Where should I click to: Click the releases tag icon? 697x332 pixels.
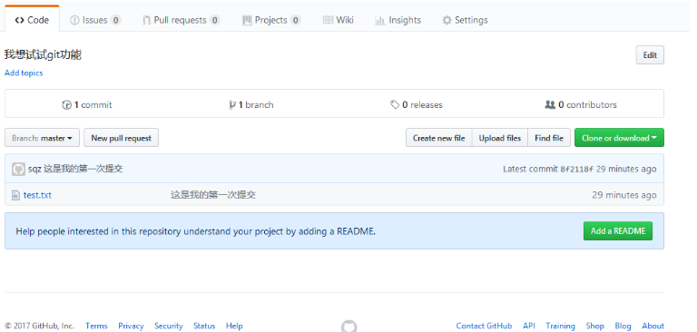click(x=395, y=104)
